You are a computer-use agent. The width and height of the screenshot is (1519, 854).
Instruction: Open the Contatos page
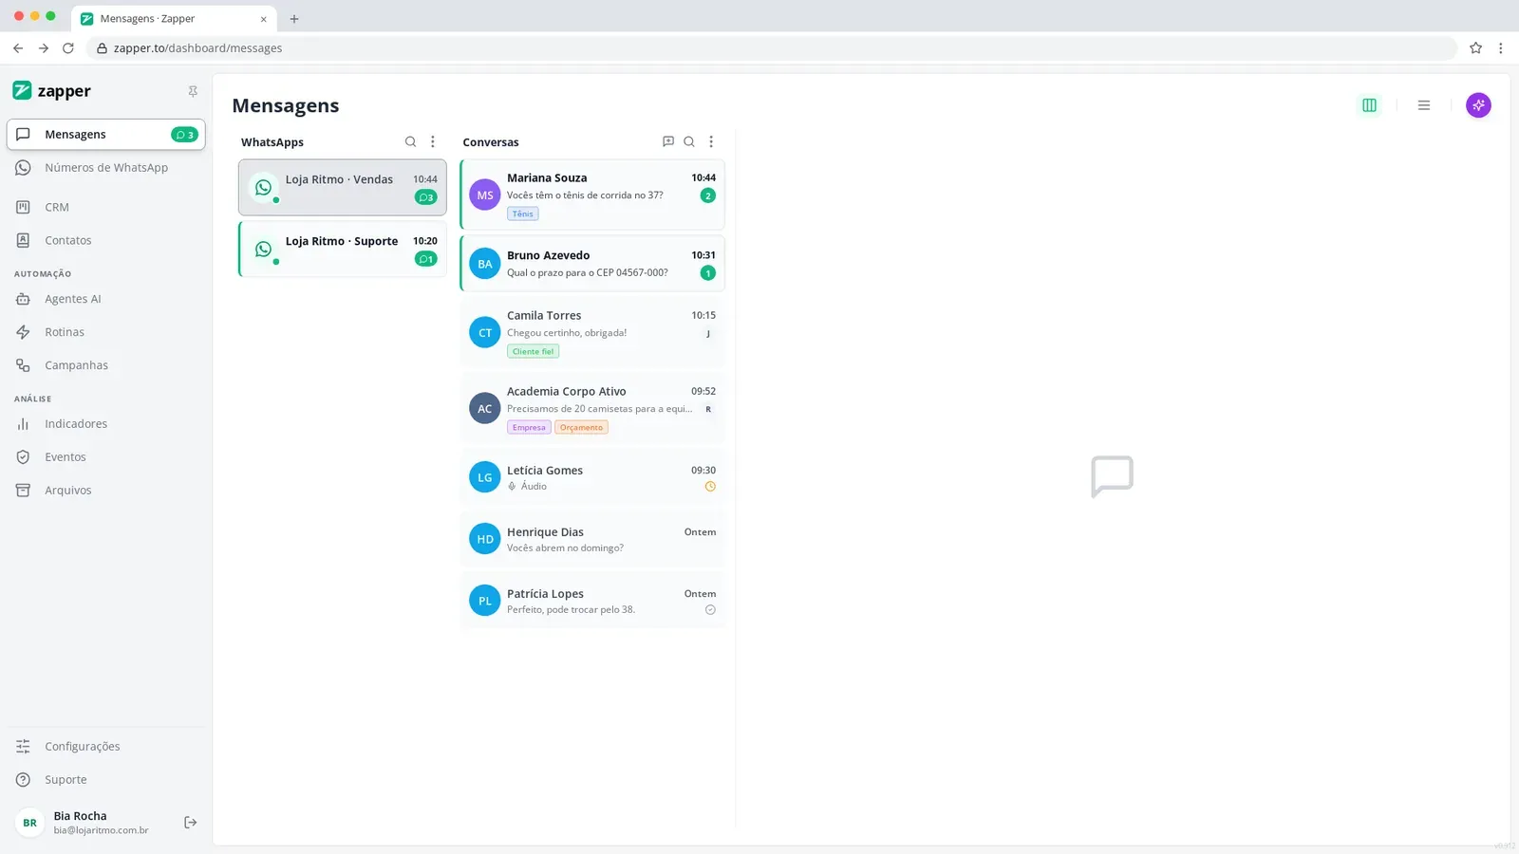tap(106, 240)
